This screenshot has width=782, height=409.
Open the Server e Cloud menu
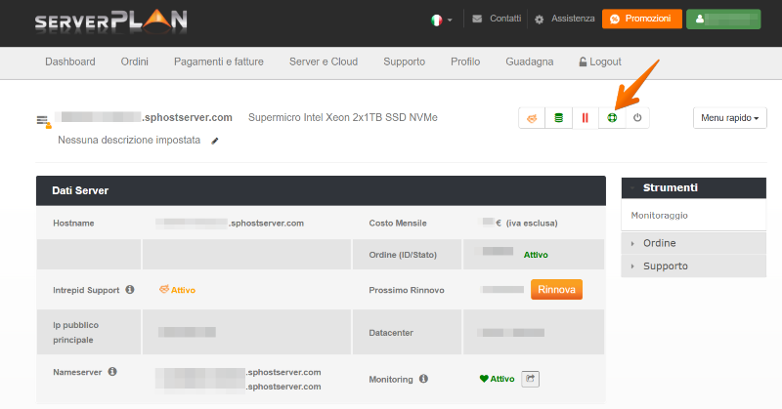click(x=324, y=61)
